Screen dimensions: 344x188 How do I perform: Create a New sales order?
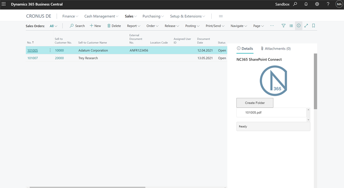(x=95, y=26)
